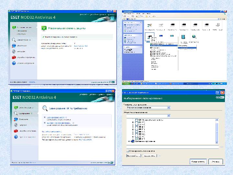Enable the Сканировать без очистки checkbox
Viewport: 233px width, 175px height.
point(128,151)
